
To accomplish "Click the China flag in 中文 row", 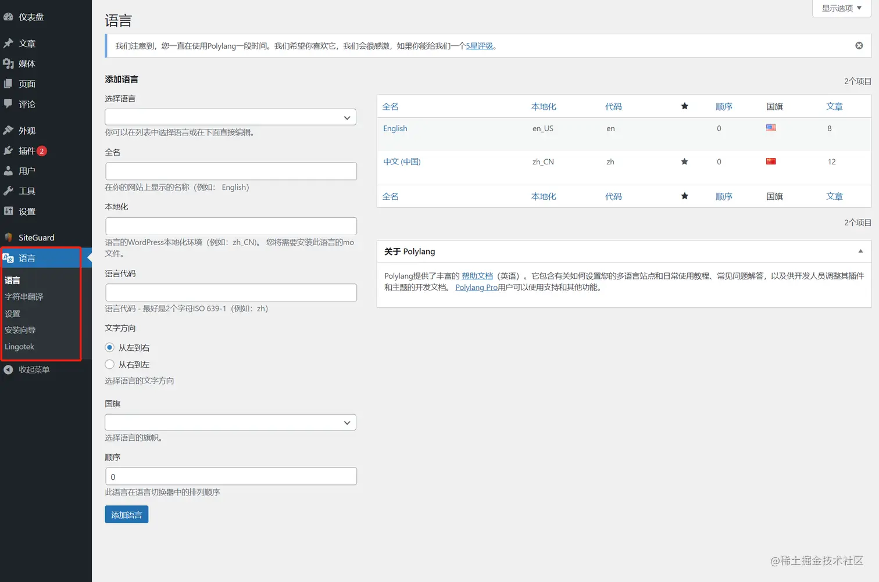I will point(771,161).
